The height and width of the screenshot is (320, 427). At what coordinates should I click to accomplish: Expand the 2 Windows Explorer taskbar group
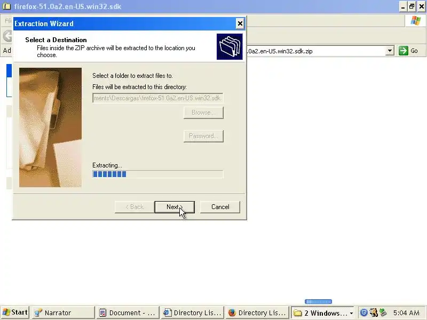pos(323,313)
